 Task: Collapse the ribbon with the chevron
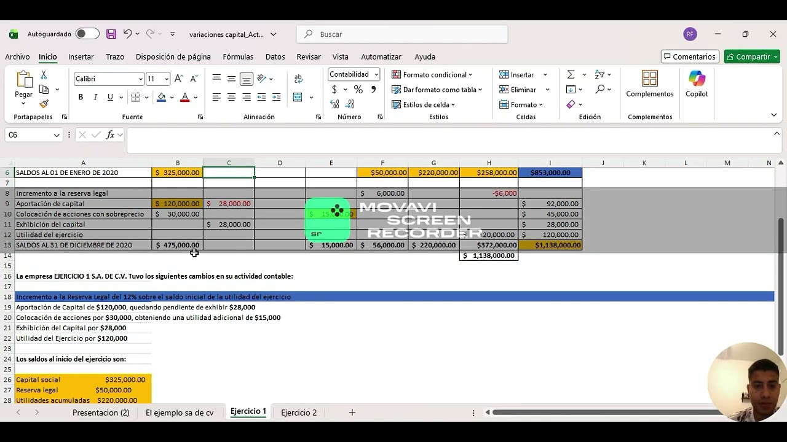click(x=773, y=115)
